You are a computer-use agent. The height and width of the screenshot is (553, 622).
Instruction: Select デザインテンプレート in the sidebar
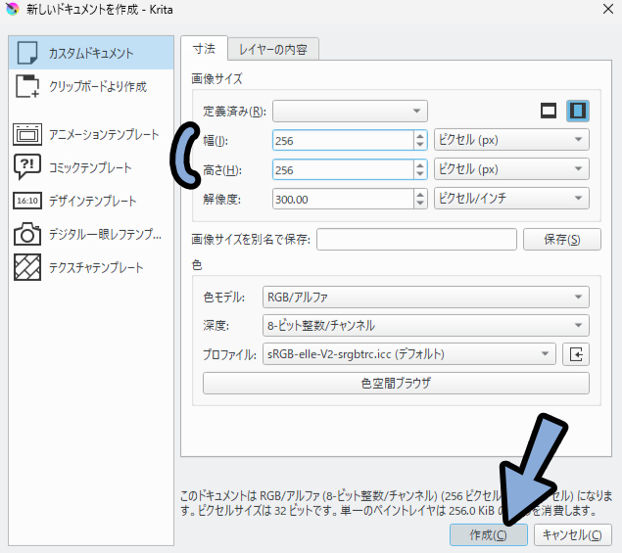tap(91, 201)
